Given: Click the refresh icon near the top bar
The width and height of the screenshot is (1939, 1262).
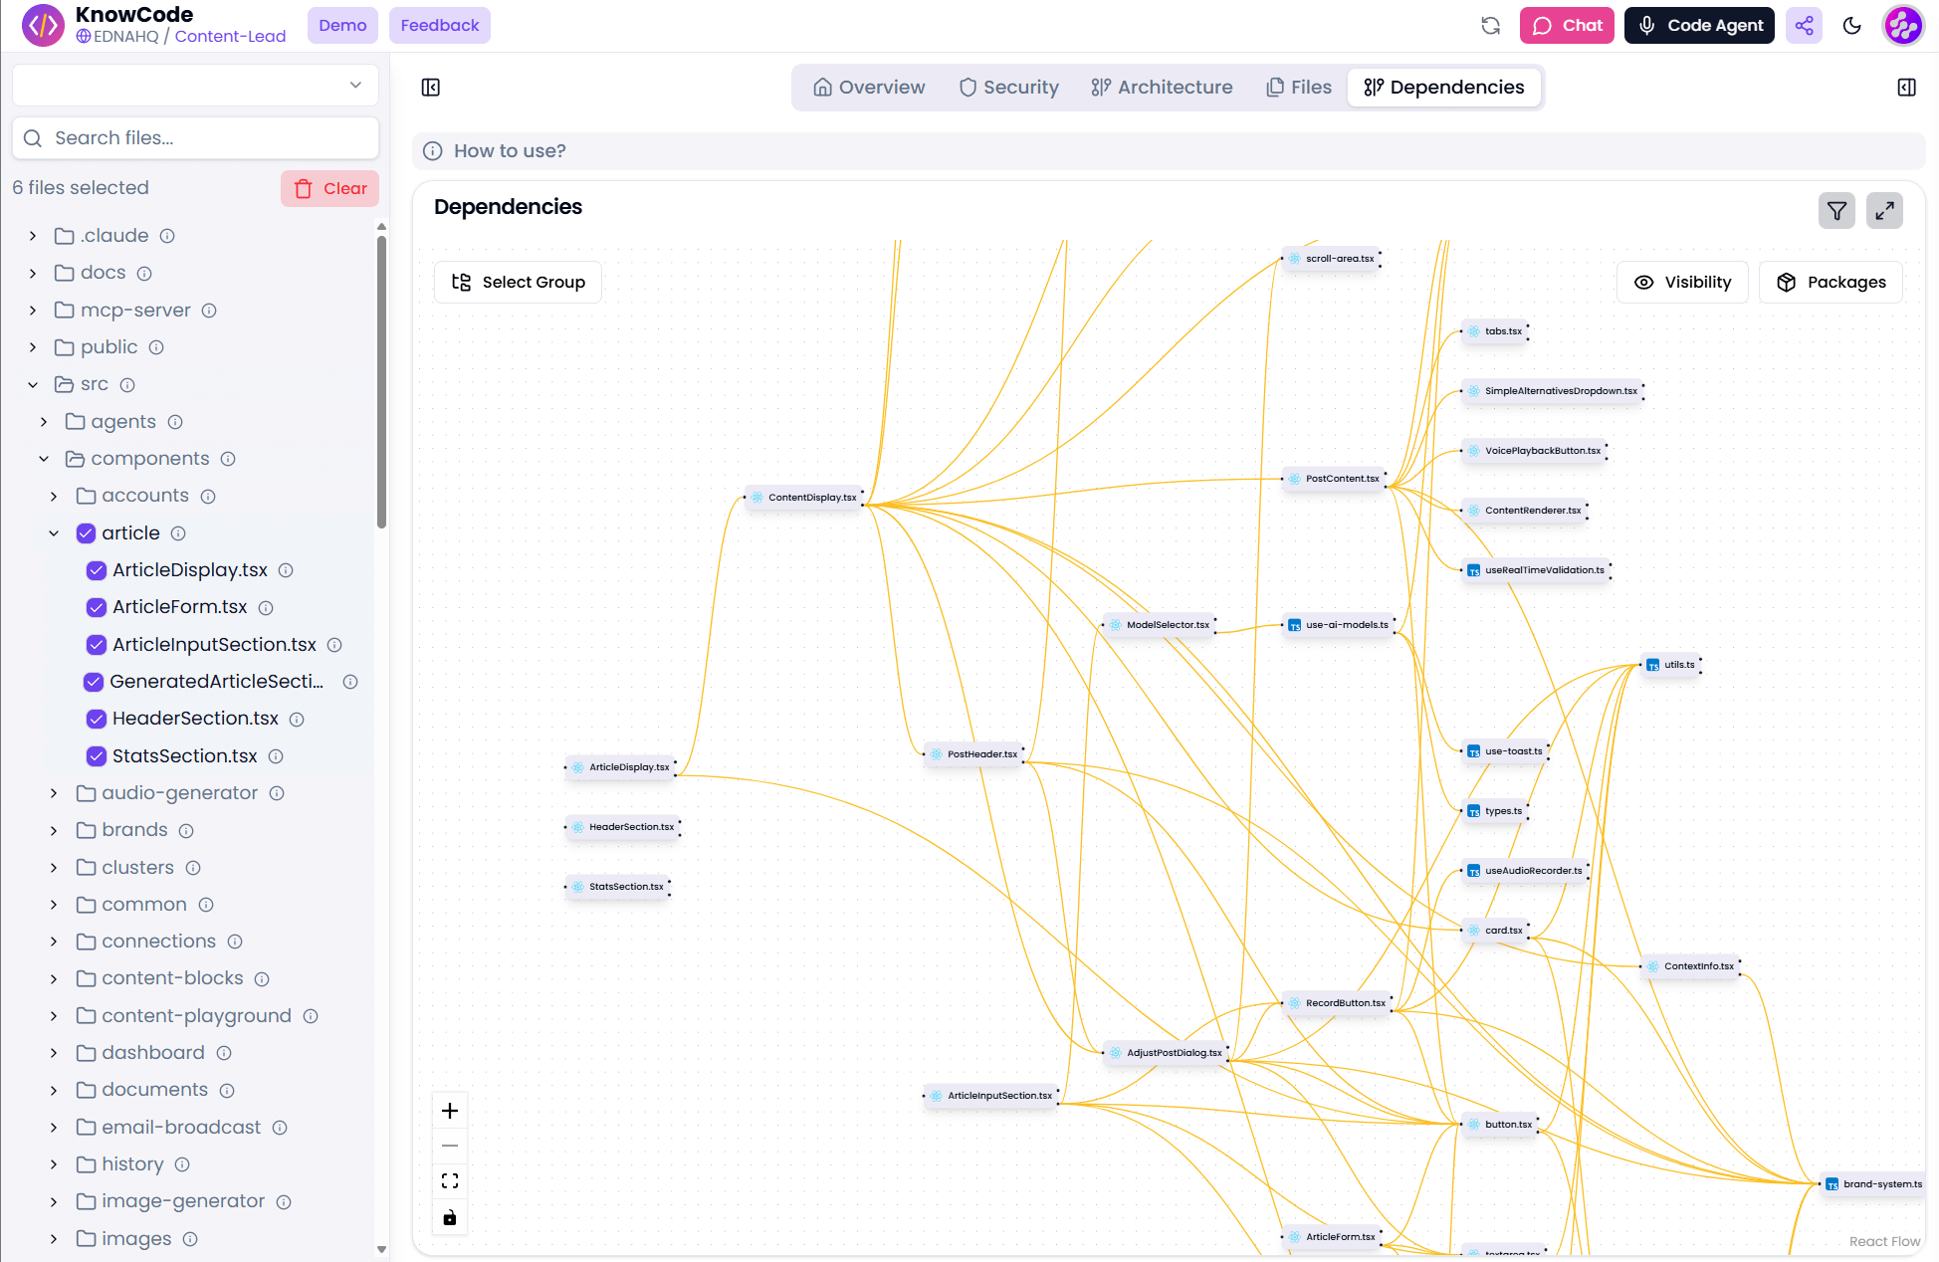Looking at the screenshot, I should 1490,25.
